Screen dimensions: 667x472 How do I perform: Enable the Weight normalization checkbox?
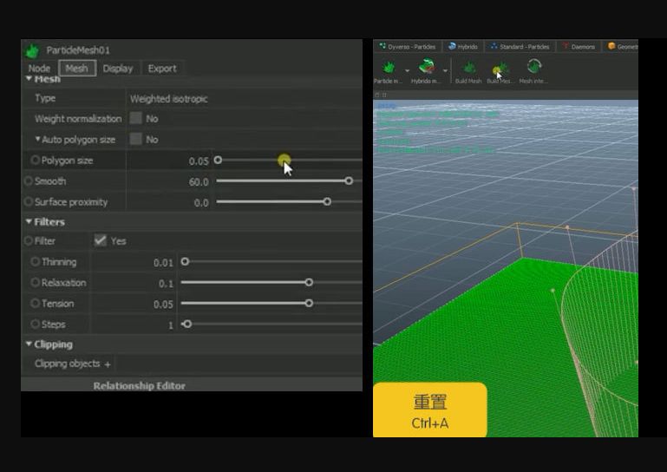pos(135,118)
